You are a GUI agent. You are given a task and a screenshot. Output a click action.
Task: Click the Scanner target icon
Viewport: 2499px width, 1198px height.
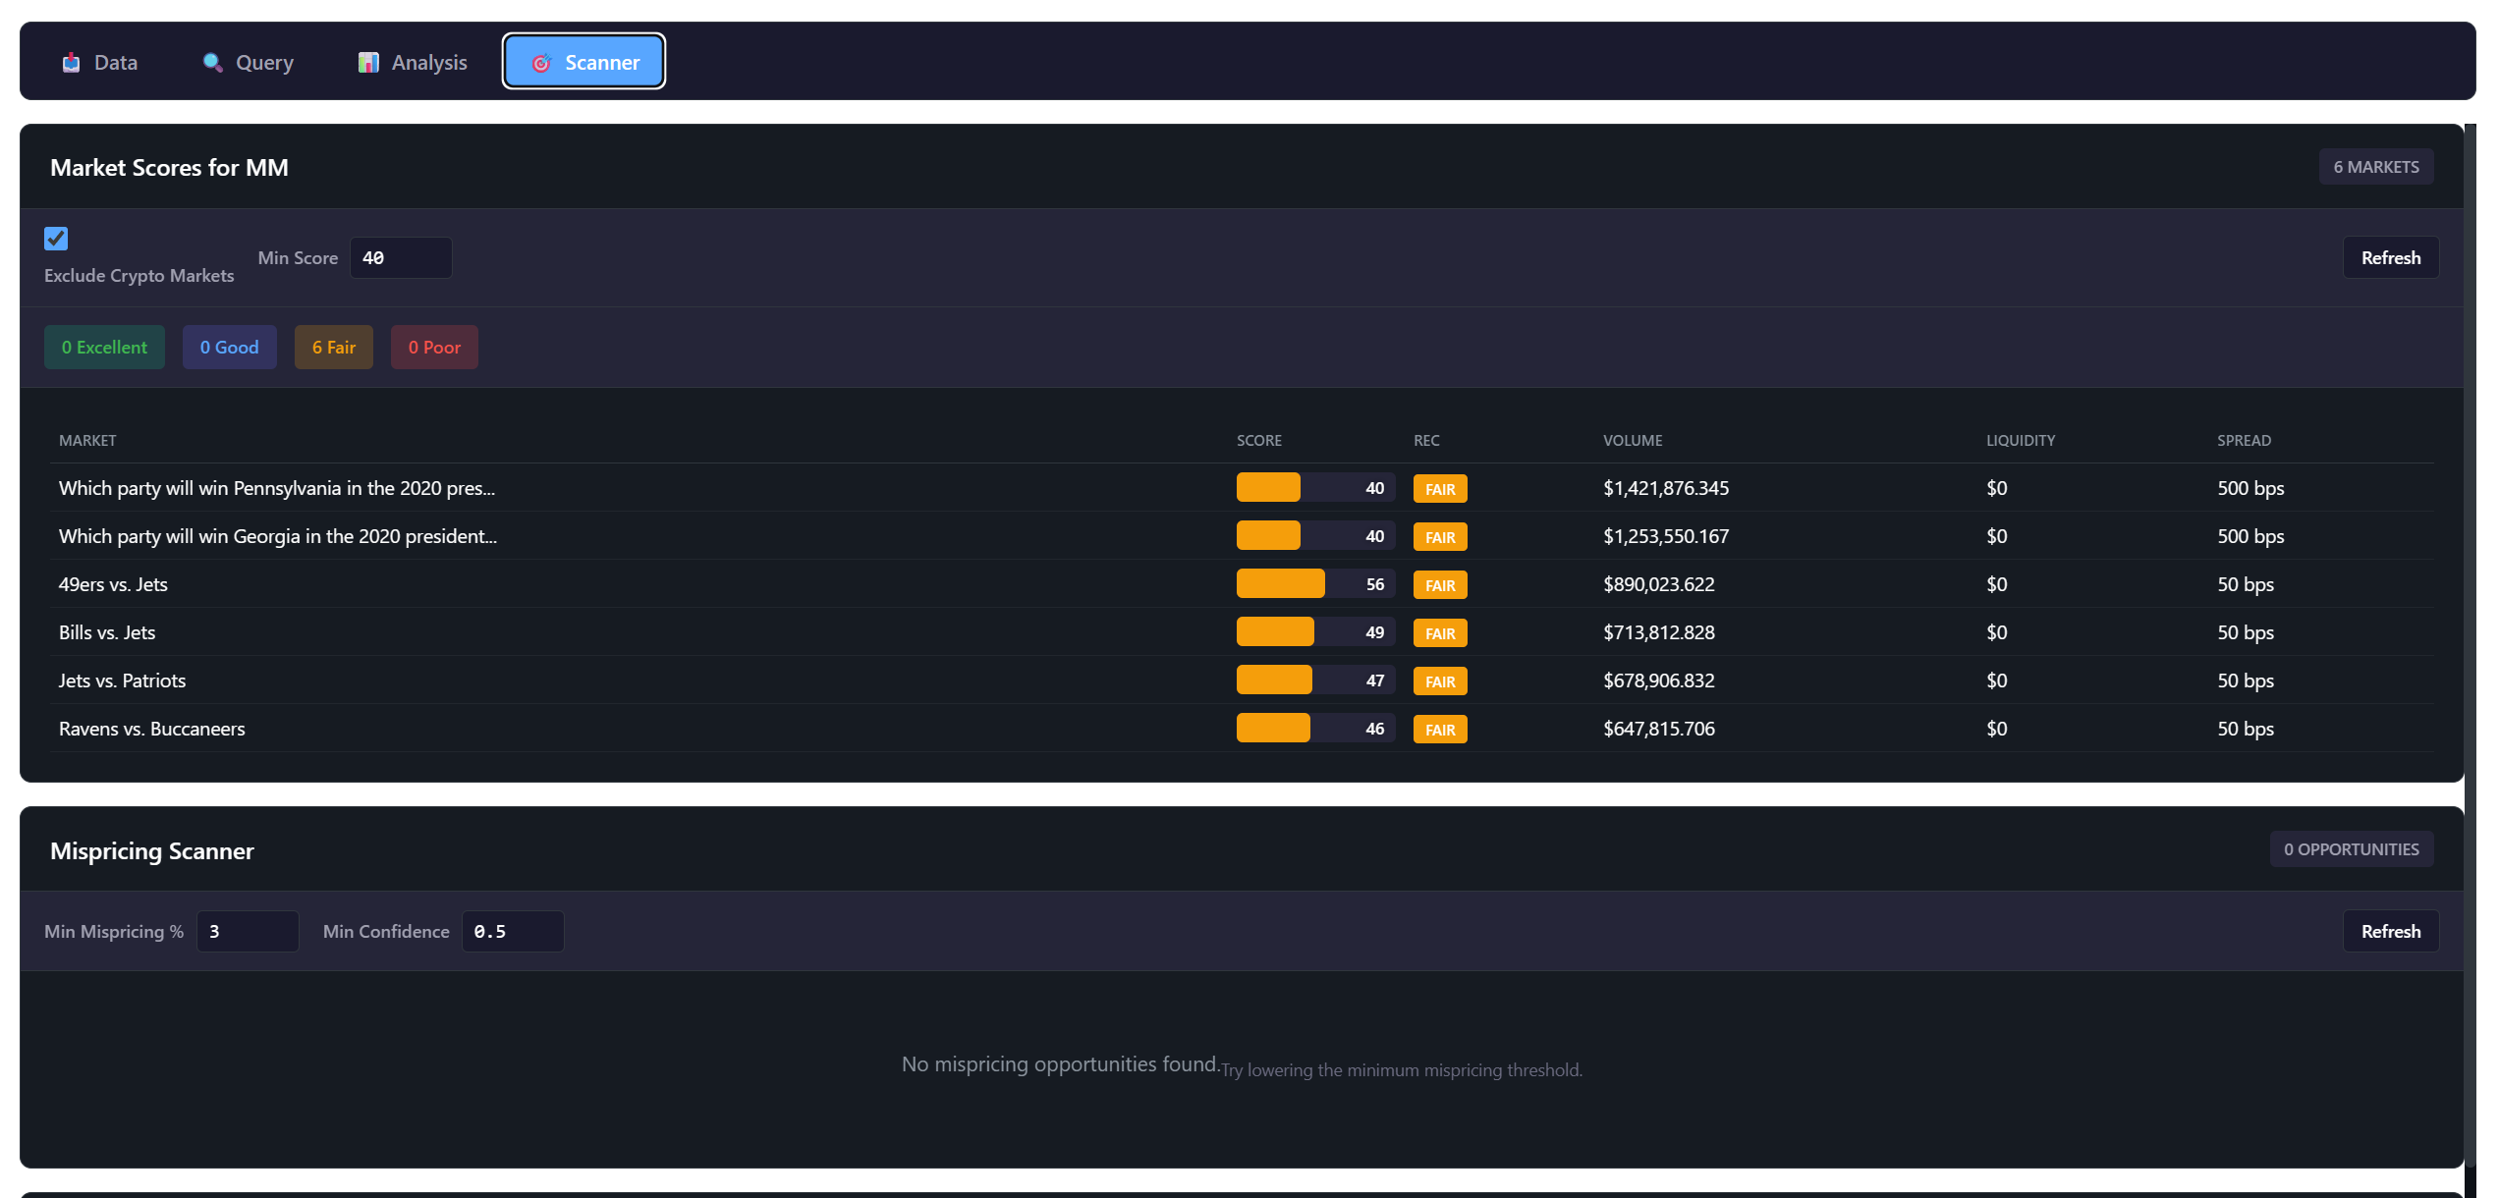(x=541, y=63)
